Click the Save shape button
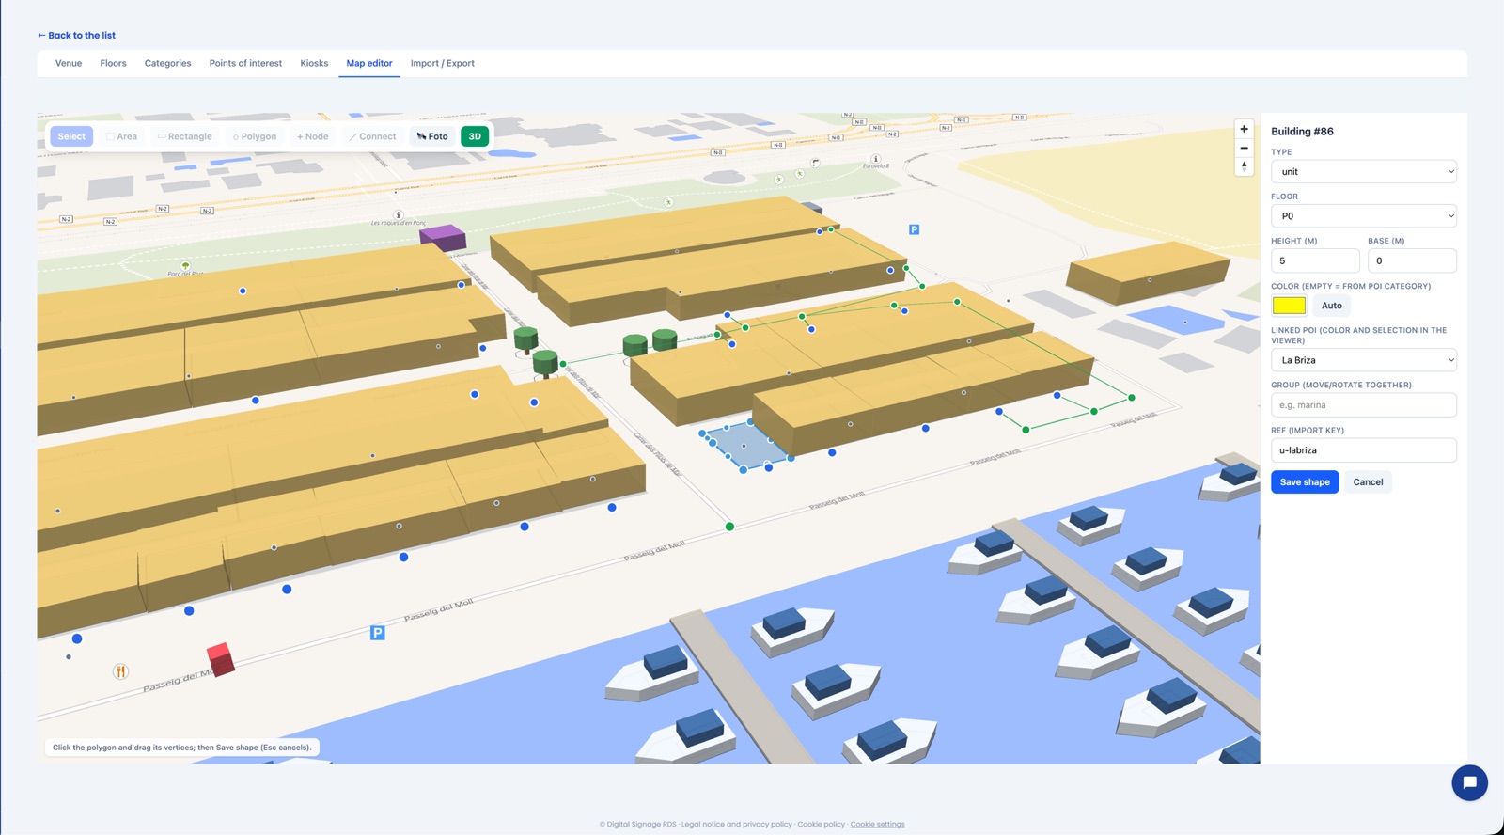The image size is (1504, 835). 1305,482
